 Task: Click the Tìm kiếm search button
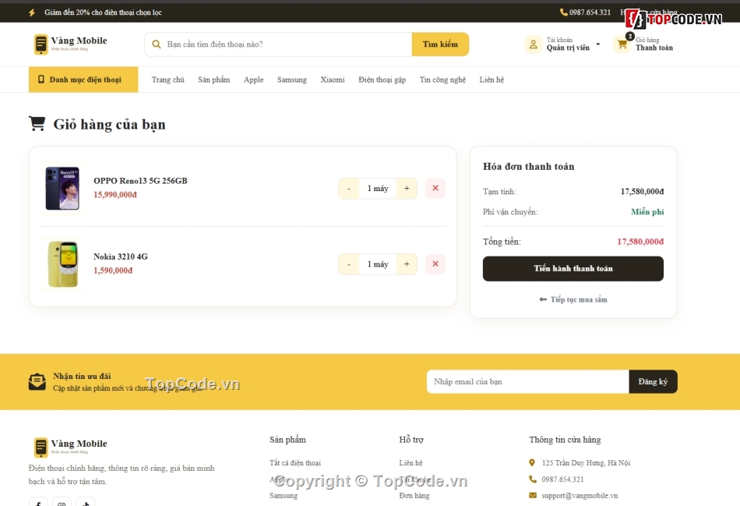(440, 44)
